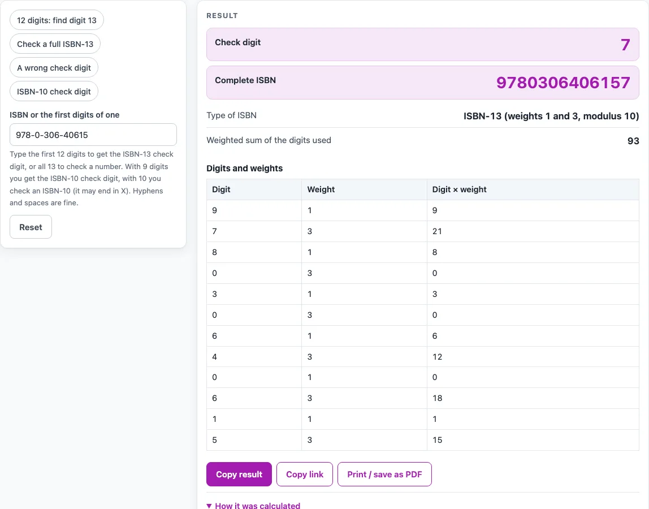
Task: Select the weighted sum value 93
Action: [x=633, y=141]
